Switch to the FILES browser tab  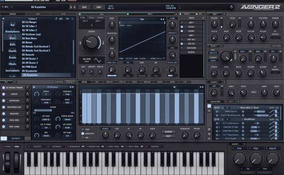coord(63,14)
